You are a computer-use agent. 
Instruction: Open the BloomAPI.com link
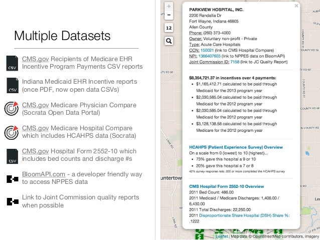[44, 174]
